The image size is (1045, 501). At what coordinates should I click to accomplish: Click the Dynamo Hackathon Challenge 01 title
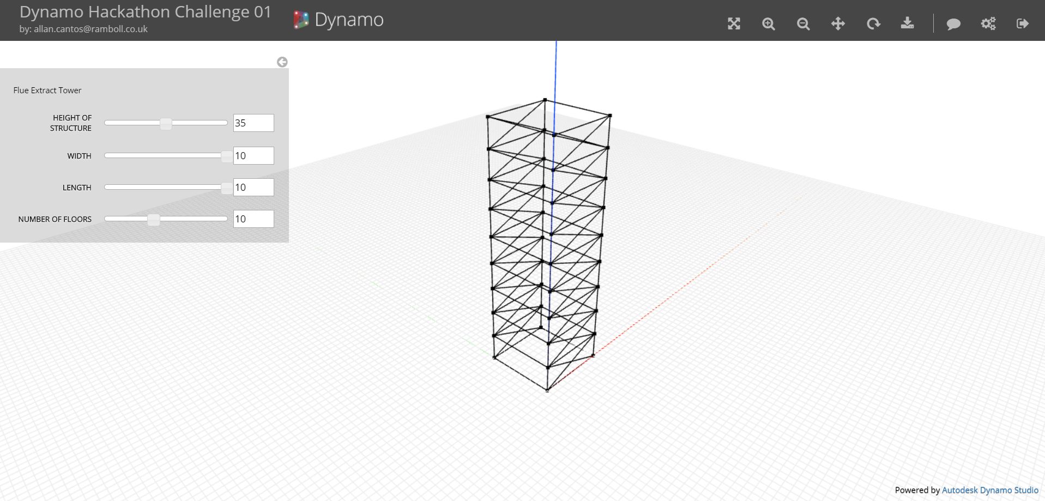(x=146, y=12)
